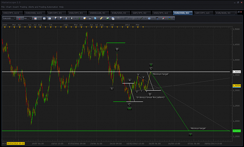This screenshot has height=147, width=244.
Task: Expand the chart type dropdown arrow
Action: click(x=39, y=18)
